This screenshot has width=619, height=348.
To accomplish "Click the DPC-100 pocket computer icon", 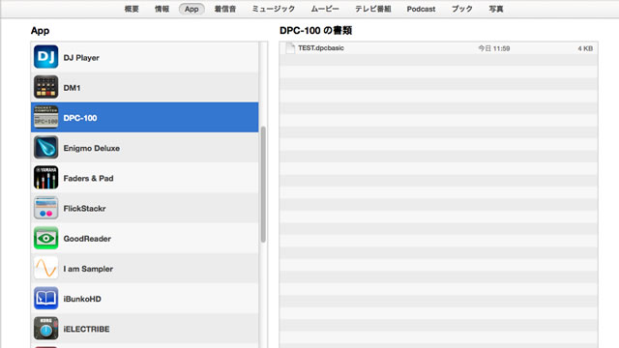I will point(45,117).
